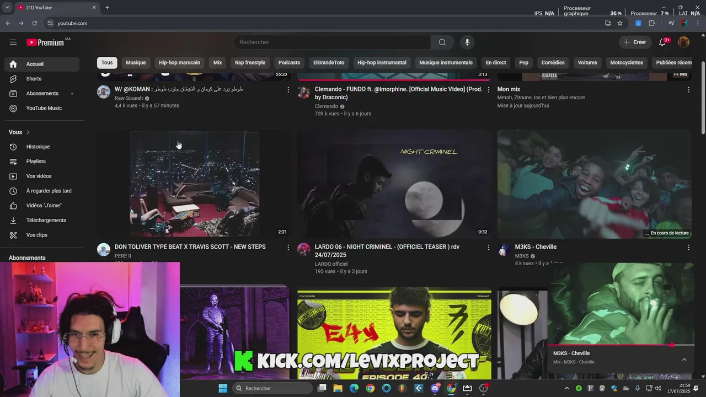Screen dimensions: 706x397
Task: Open options menu for Don Toliver type beat
Action: pyautogui.click(x=288, y=248)
